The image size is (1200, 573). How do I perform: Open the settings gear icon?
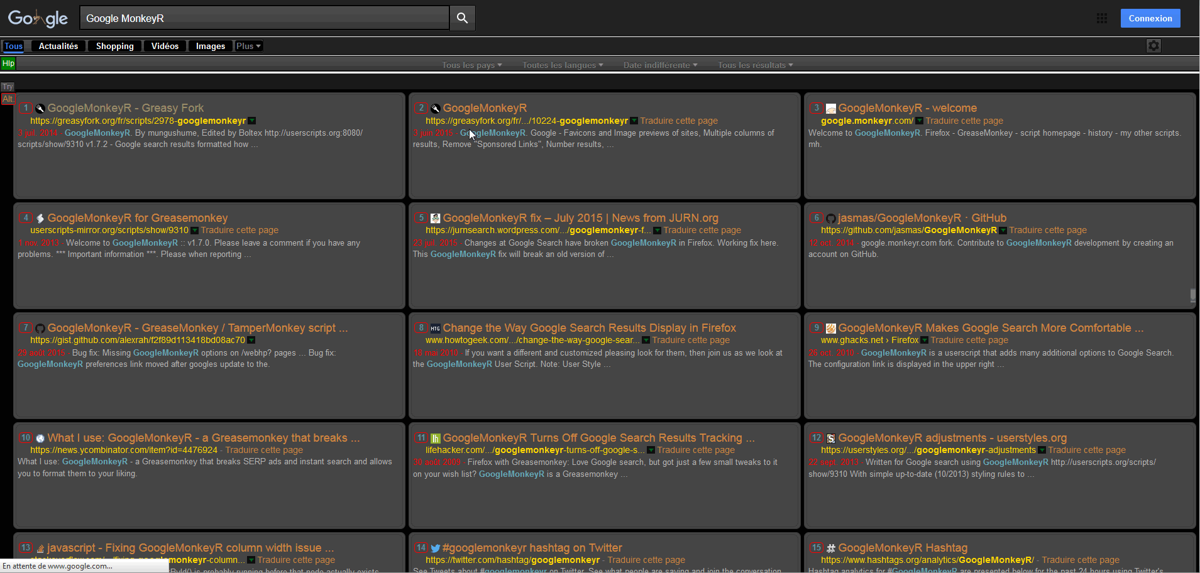pyautogui.click(x=1153, y=46)
